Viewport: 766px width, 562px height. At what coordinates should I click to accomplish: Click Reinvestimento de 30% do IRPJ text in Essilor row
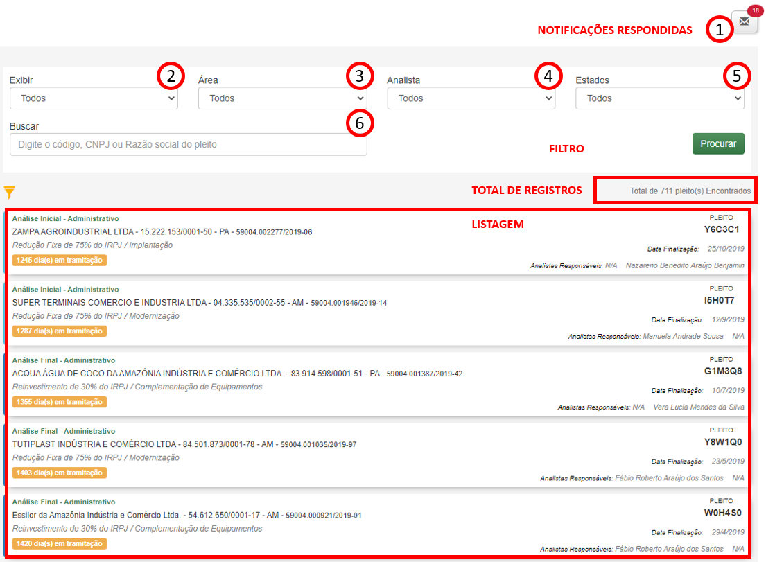137,528
